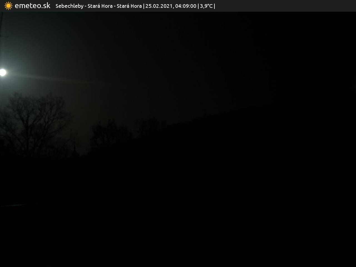Click the Sebechleby location name

(69, 6)
